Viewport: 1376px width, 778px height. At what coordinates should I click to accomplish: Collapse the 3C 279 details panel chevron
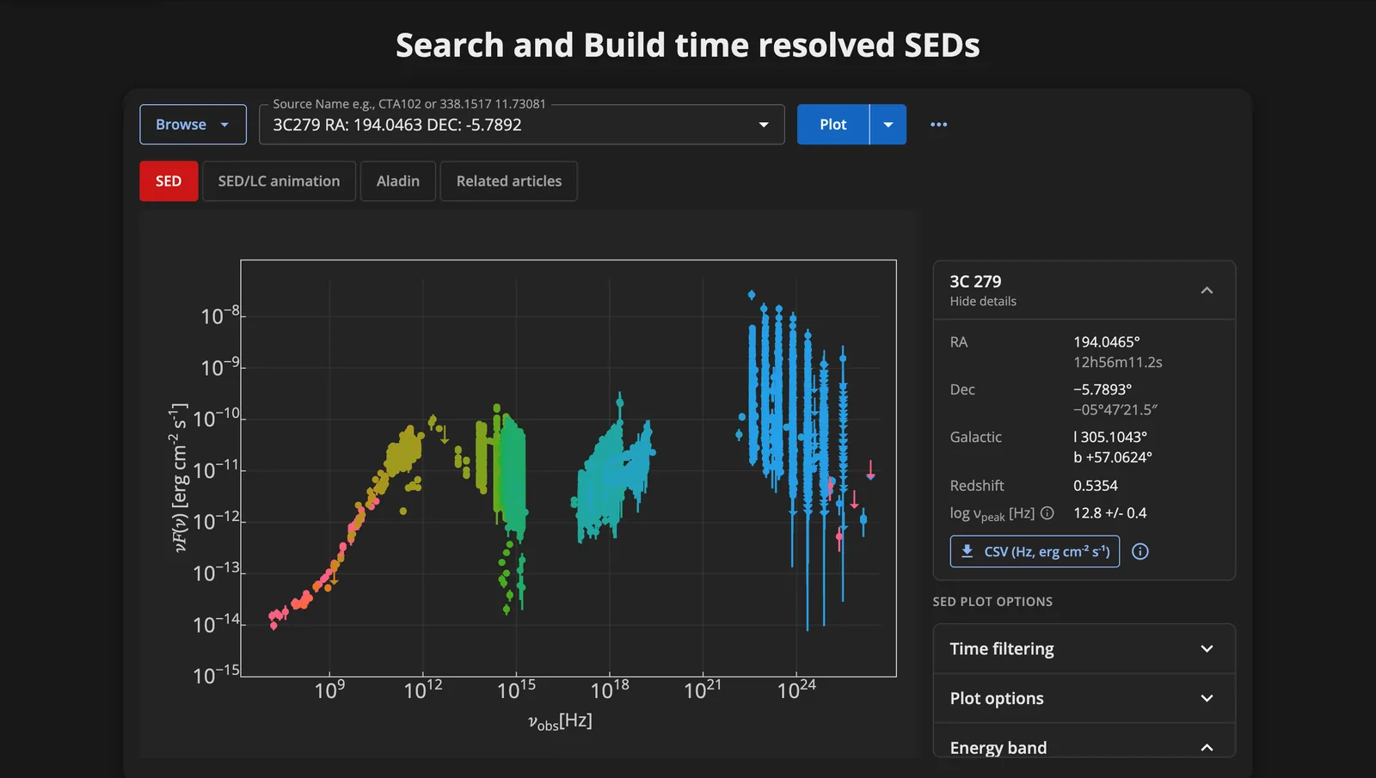coord(1207,291)
